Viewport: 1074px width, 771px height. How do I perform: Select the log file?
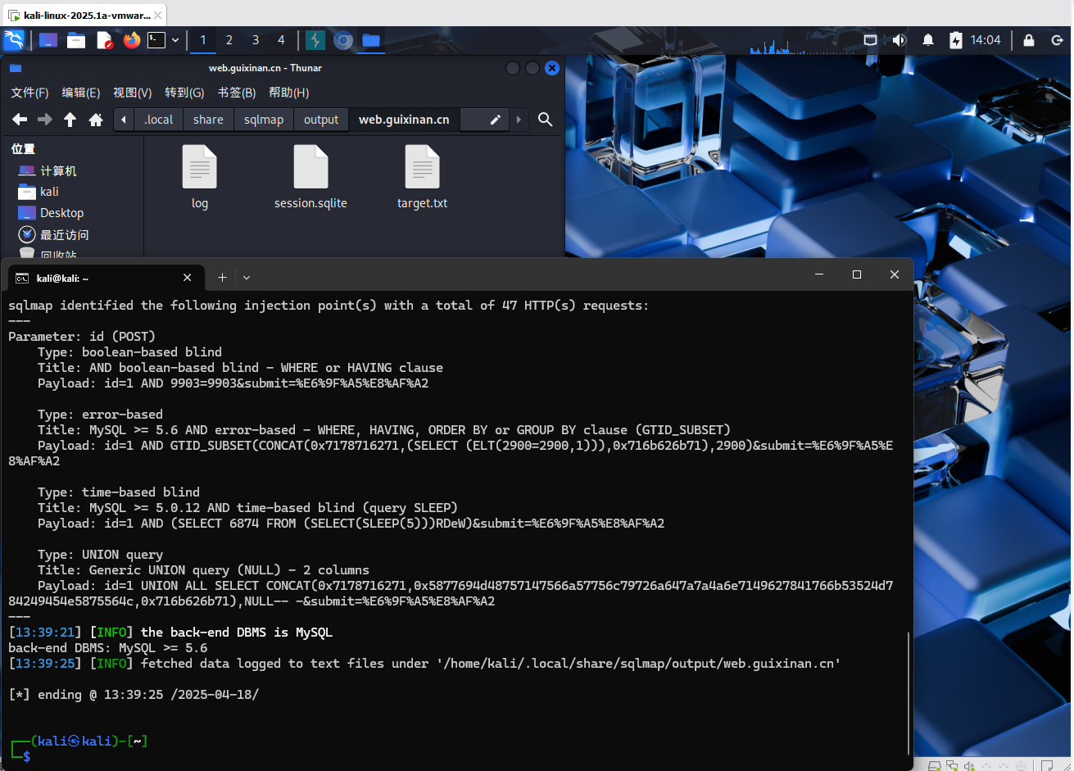pyautogui.click(x=200, y=177)
